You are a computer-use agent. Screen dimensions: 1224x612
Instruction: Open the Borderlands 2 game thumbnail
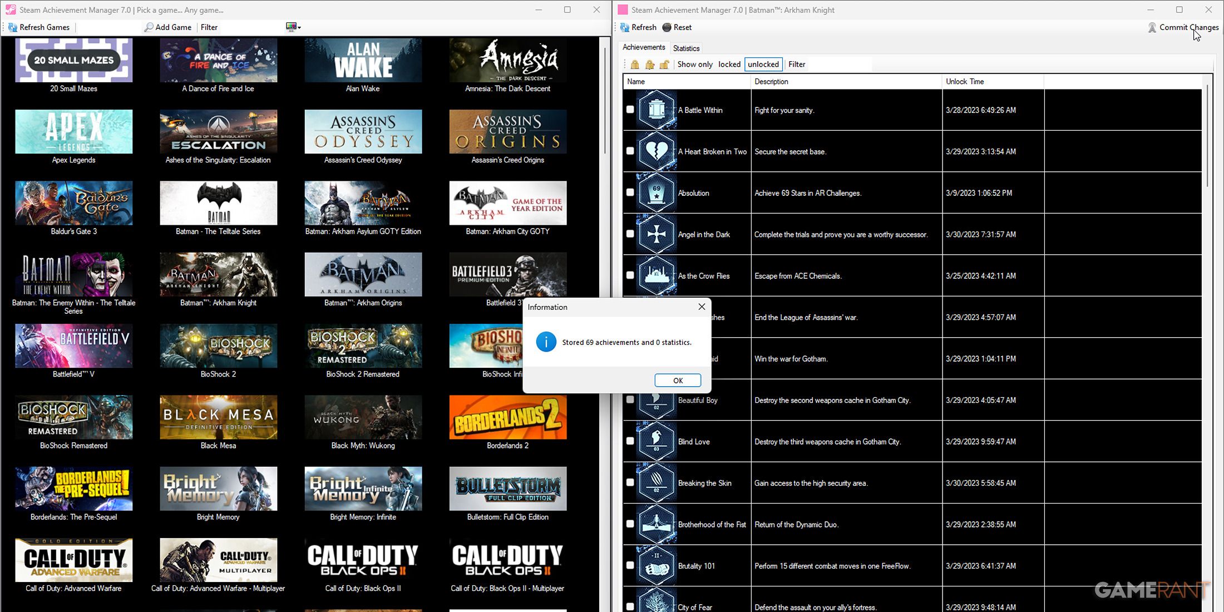(507, 417)
